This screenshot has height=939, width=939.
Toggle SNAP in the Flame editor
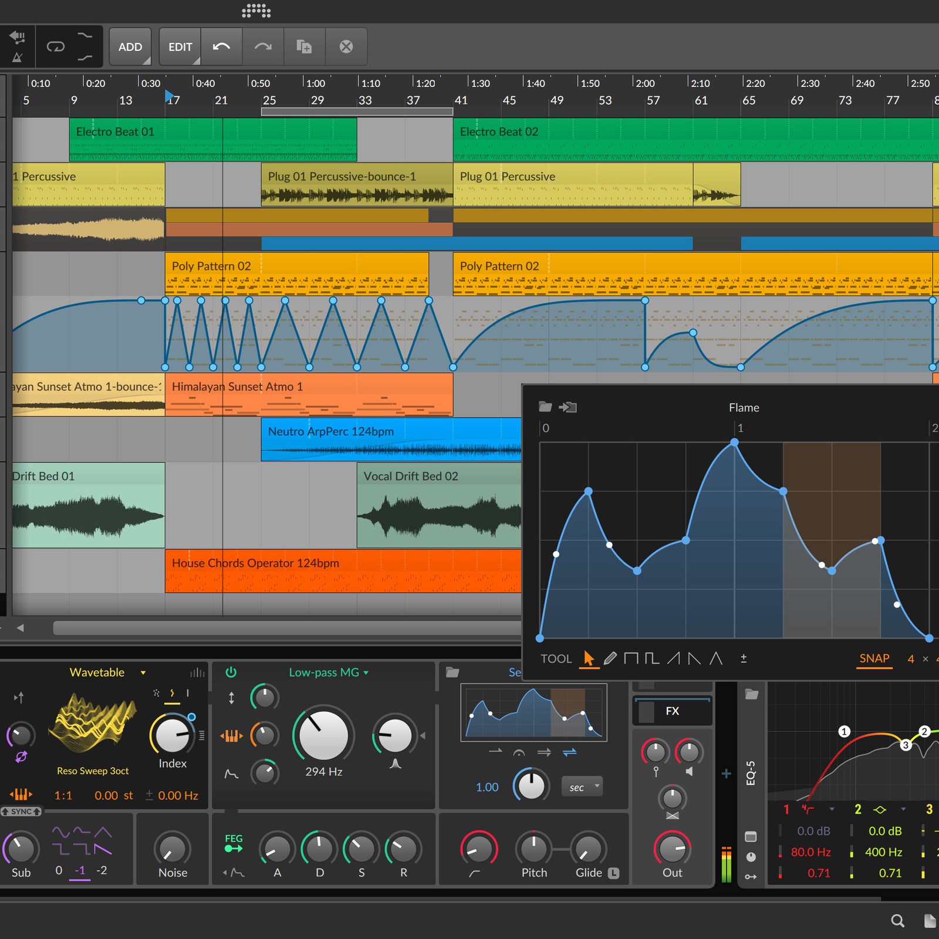[874, 658]
